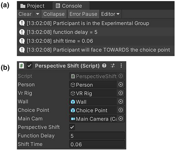Click object picker circle for Wall field
This screenshot has height=151, width=176.
[121, 102]
